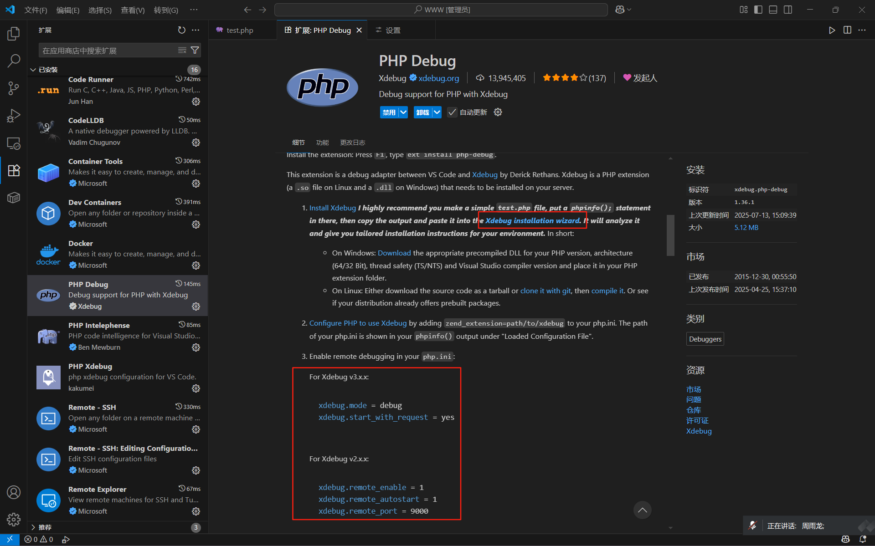Open Copilot chat menu in title bar

coord(623,10)
